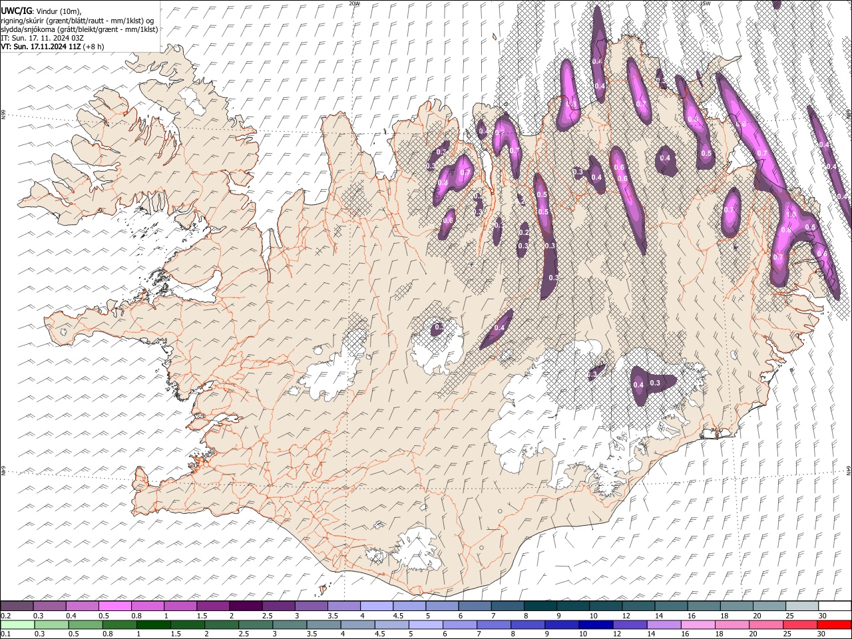Click the 20W longitude label
This screenshot has width=852, height=639.
(x=354, y=3)
